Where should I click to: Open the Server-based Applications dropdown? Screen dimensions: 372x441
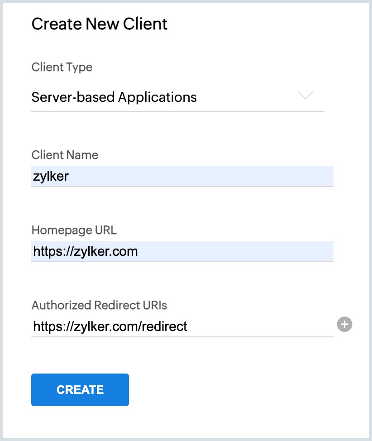177,97
